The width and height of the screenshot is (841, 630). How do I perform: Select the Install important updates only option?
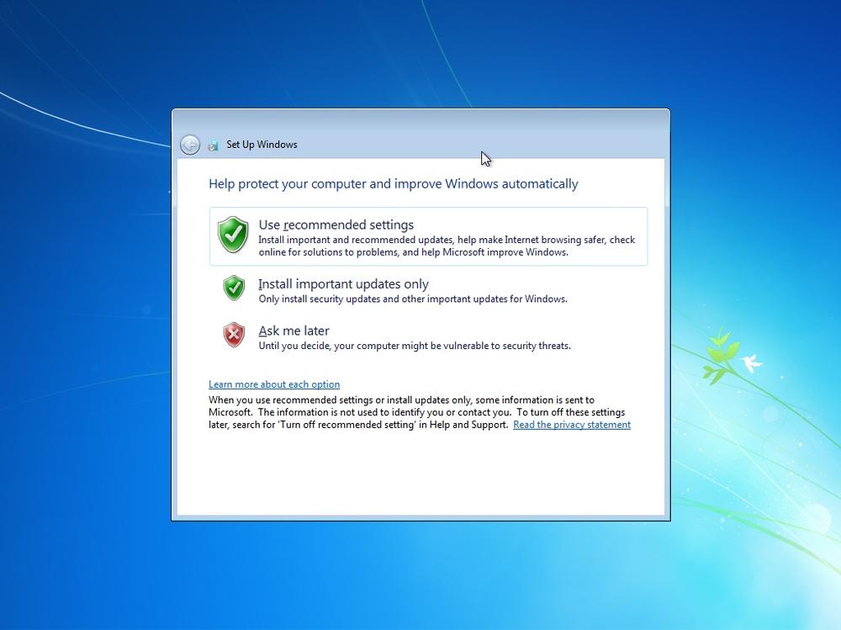(343, 283)
